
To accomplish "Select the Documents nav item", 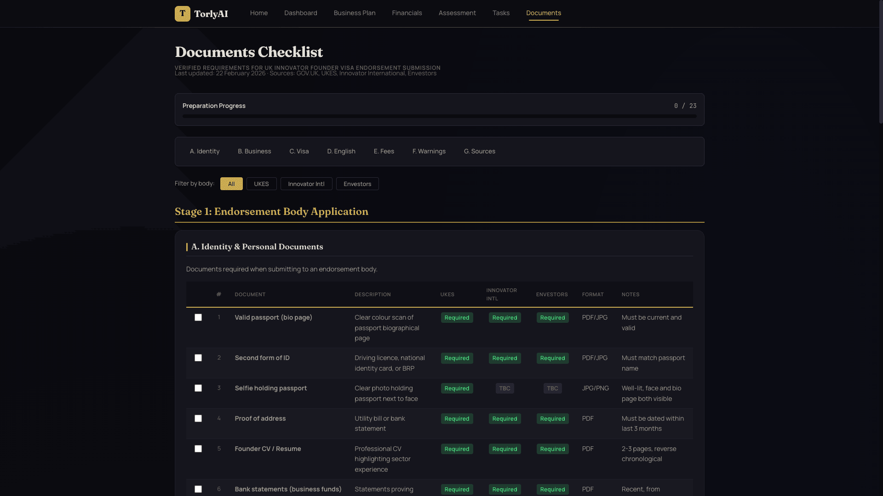I will pyautogui.click(x=543, y=13).
